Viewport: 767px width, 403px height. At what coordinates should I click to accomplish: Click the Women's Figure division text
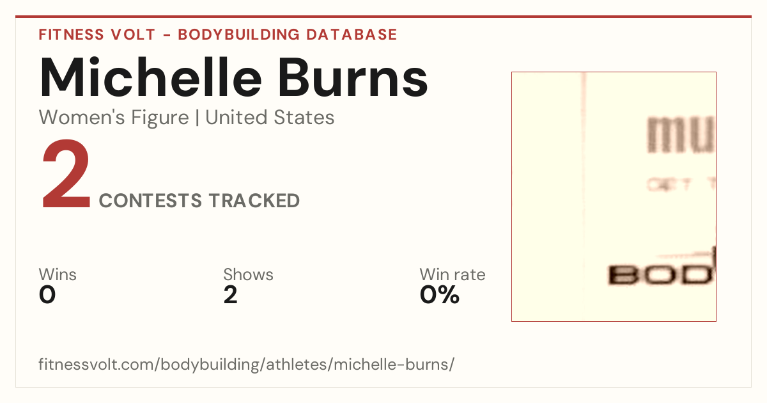114,118
